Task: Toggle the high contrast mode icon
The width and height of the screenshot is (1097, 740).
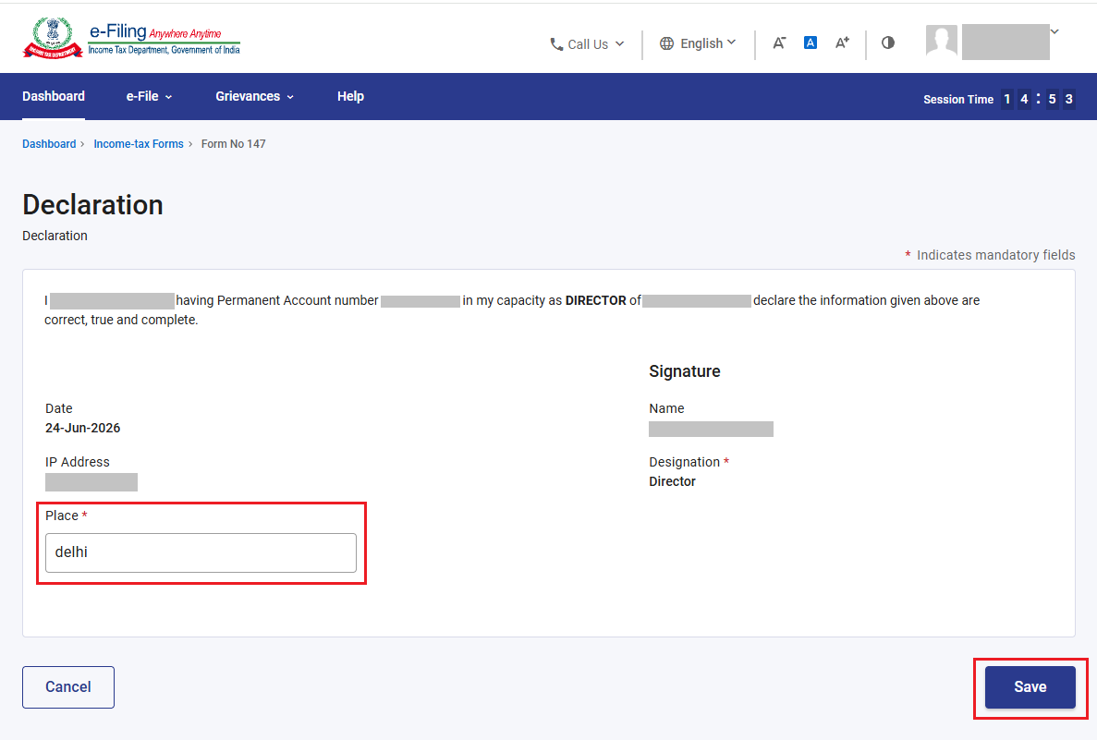Action: click(888, 42)
